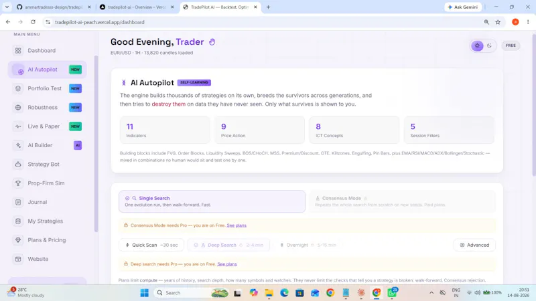The image size is (536, 301).
Task: Open the Portfolio Test page
Action: pos(47,88)
